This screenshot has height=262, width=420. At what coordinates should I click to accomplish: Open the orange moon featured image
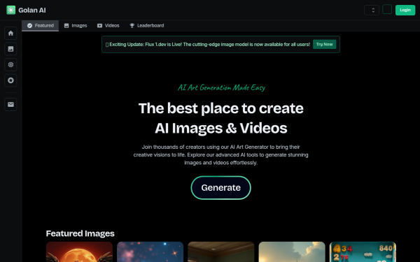(79, 252)
